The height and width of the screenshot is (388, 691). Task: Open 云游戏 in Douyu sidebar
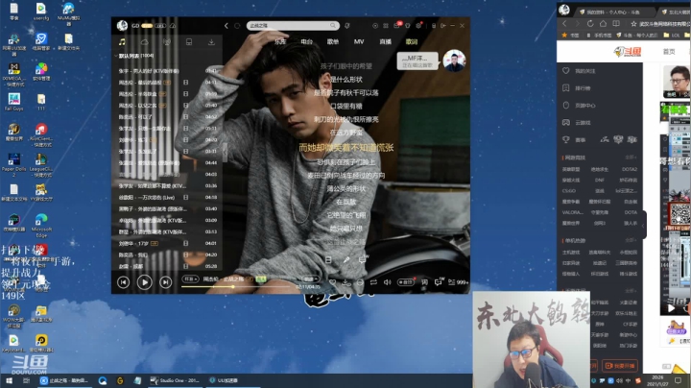pos(583,123)
